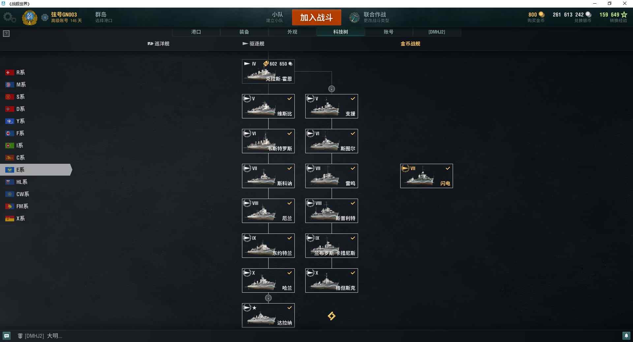Change battle type via 联合作战
The image size is (633, 342).
click(376, 17)
